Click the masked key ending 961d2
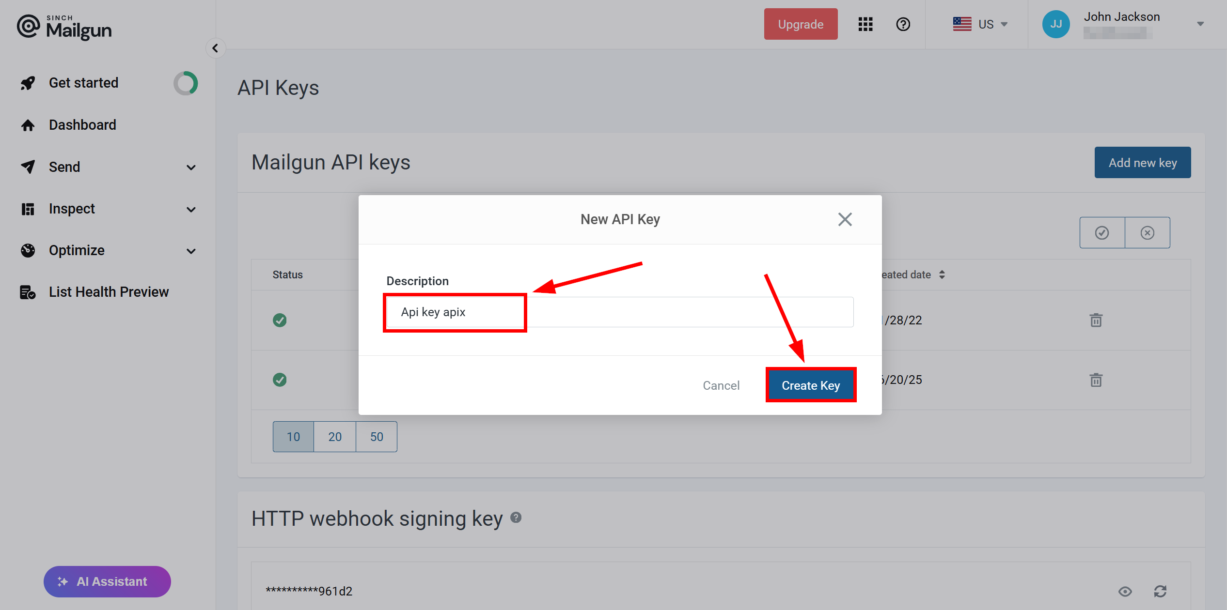 tap(309, 591)
